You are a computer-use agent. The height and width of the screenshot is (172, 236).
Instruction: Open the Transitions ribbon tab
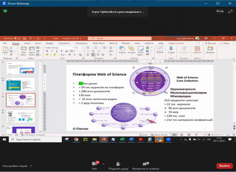tap(64, 43)
